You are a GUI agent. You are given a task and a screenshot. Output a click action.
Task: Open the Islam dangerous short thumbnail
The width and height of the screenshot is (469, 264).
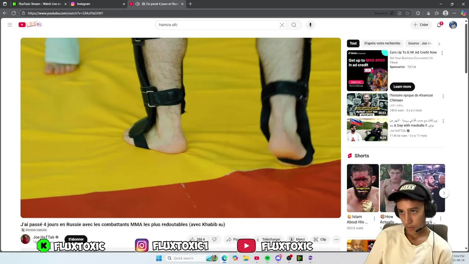[x=363, y=188]
